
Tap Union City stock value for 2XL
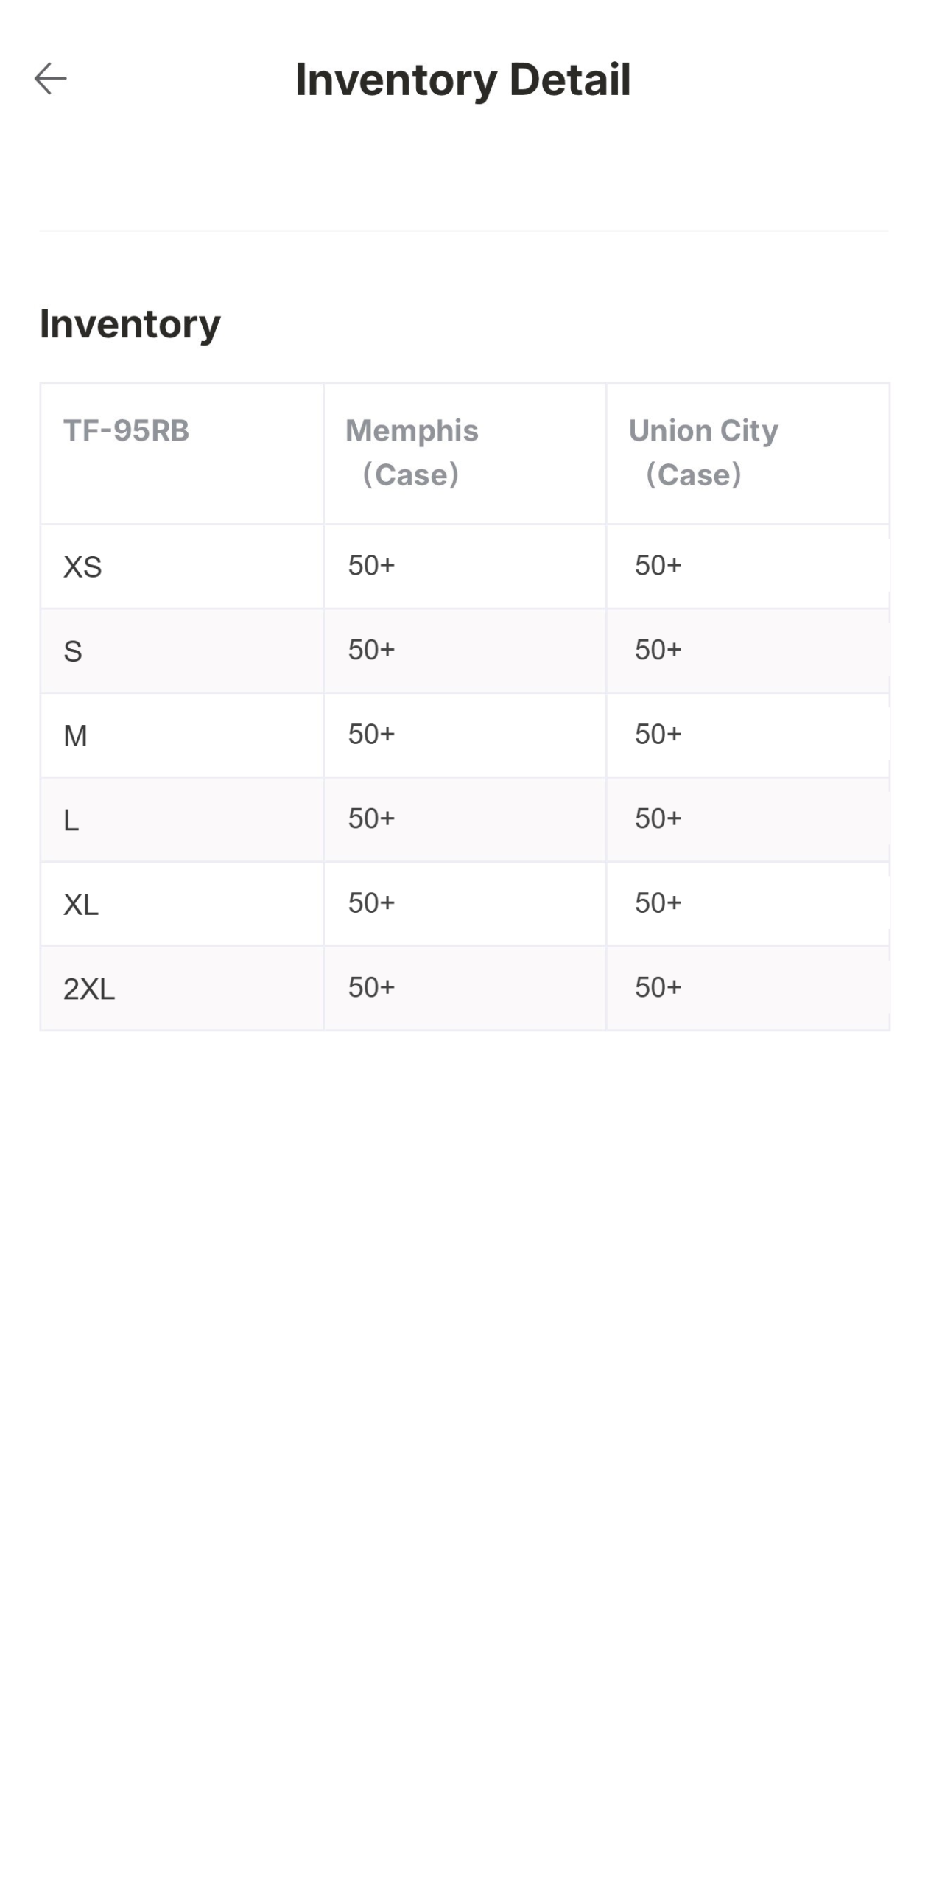pyautogui.click(x=658, y=987)
